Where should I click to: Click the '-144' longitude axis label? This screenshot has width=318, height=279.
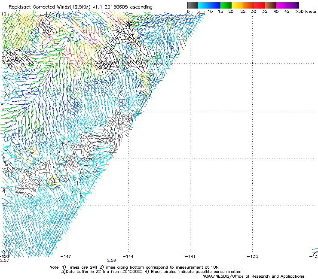(128, 257)
